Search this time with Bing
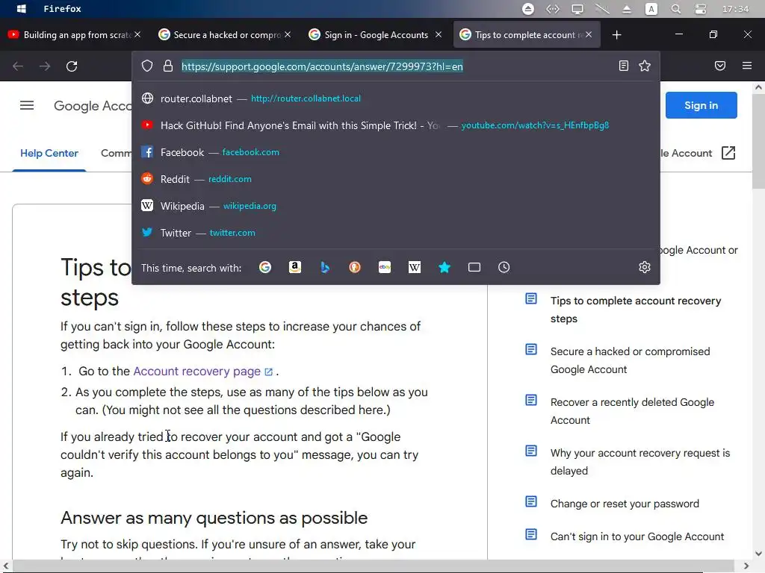This screenshot has width=765, height=573. [325, 267]
